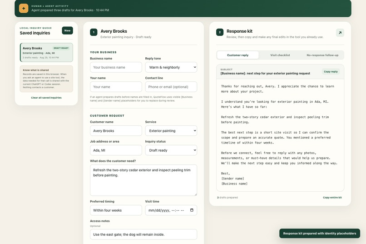Click the customer need text area

(143, 180)
